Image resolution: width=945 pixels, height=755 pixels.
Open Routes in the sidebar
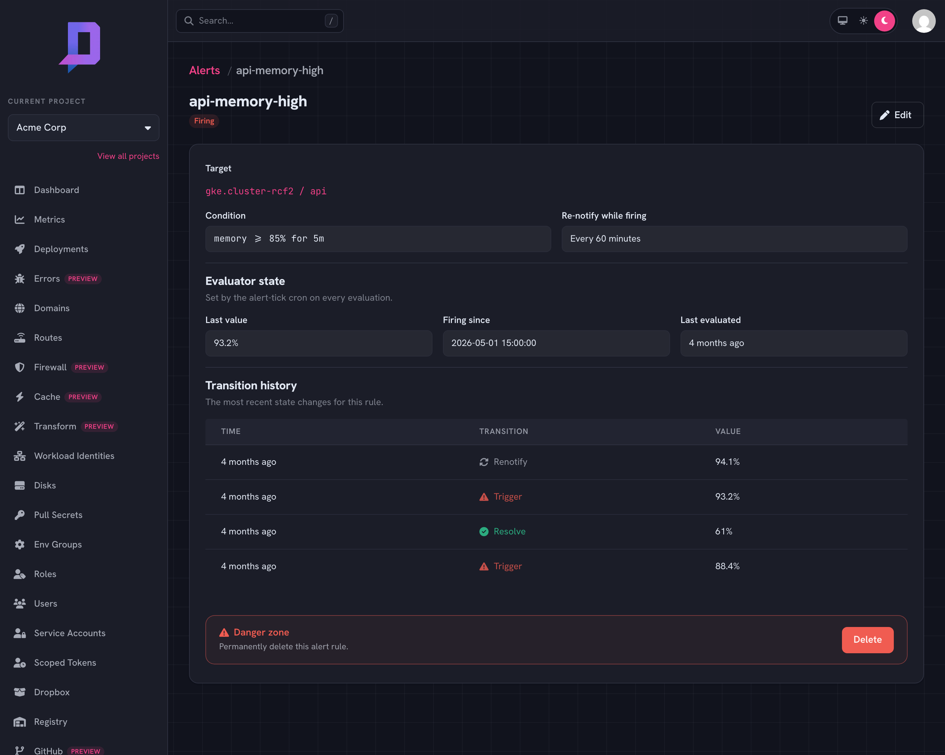tap(48, 337)
